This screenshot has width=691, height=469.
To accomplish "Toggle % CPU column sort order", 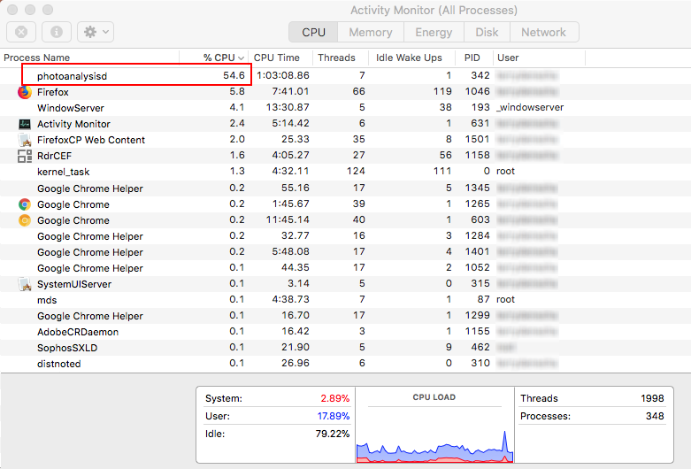I will pyautogui.click(x=214, y=58).
